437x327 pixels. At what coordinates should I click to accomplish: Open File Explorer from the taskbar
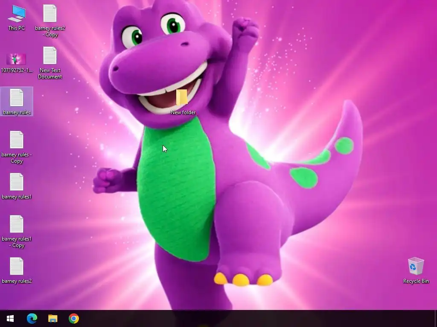(x=52, y=318)
